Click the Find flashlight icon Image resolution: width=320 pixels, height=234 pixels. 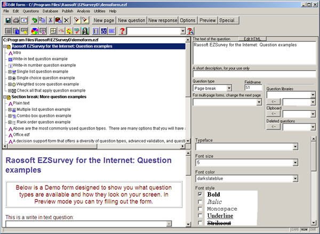tap(77, 20)
